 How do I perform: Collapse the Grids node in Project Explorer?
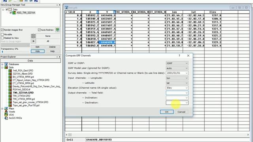2,67
